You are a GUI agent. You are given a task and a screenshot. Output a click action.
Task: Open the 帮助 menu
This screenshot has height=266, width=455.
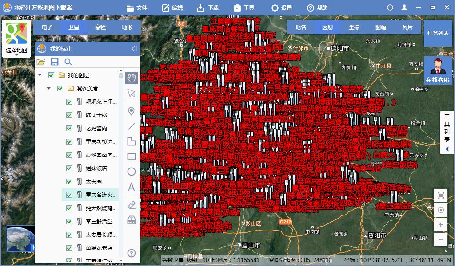pyautogui.click(x=317, y=8)
